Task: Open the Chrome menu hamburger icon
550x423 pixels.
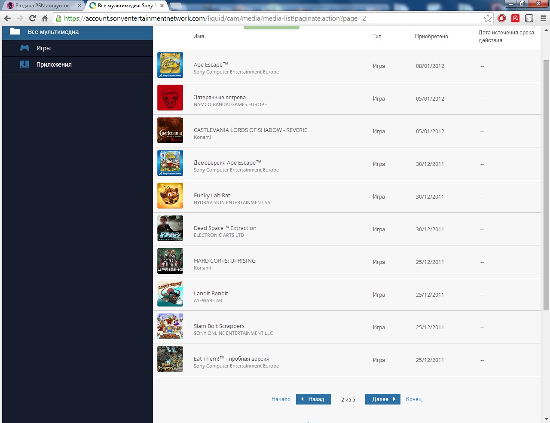Action: (543, 18)
